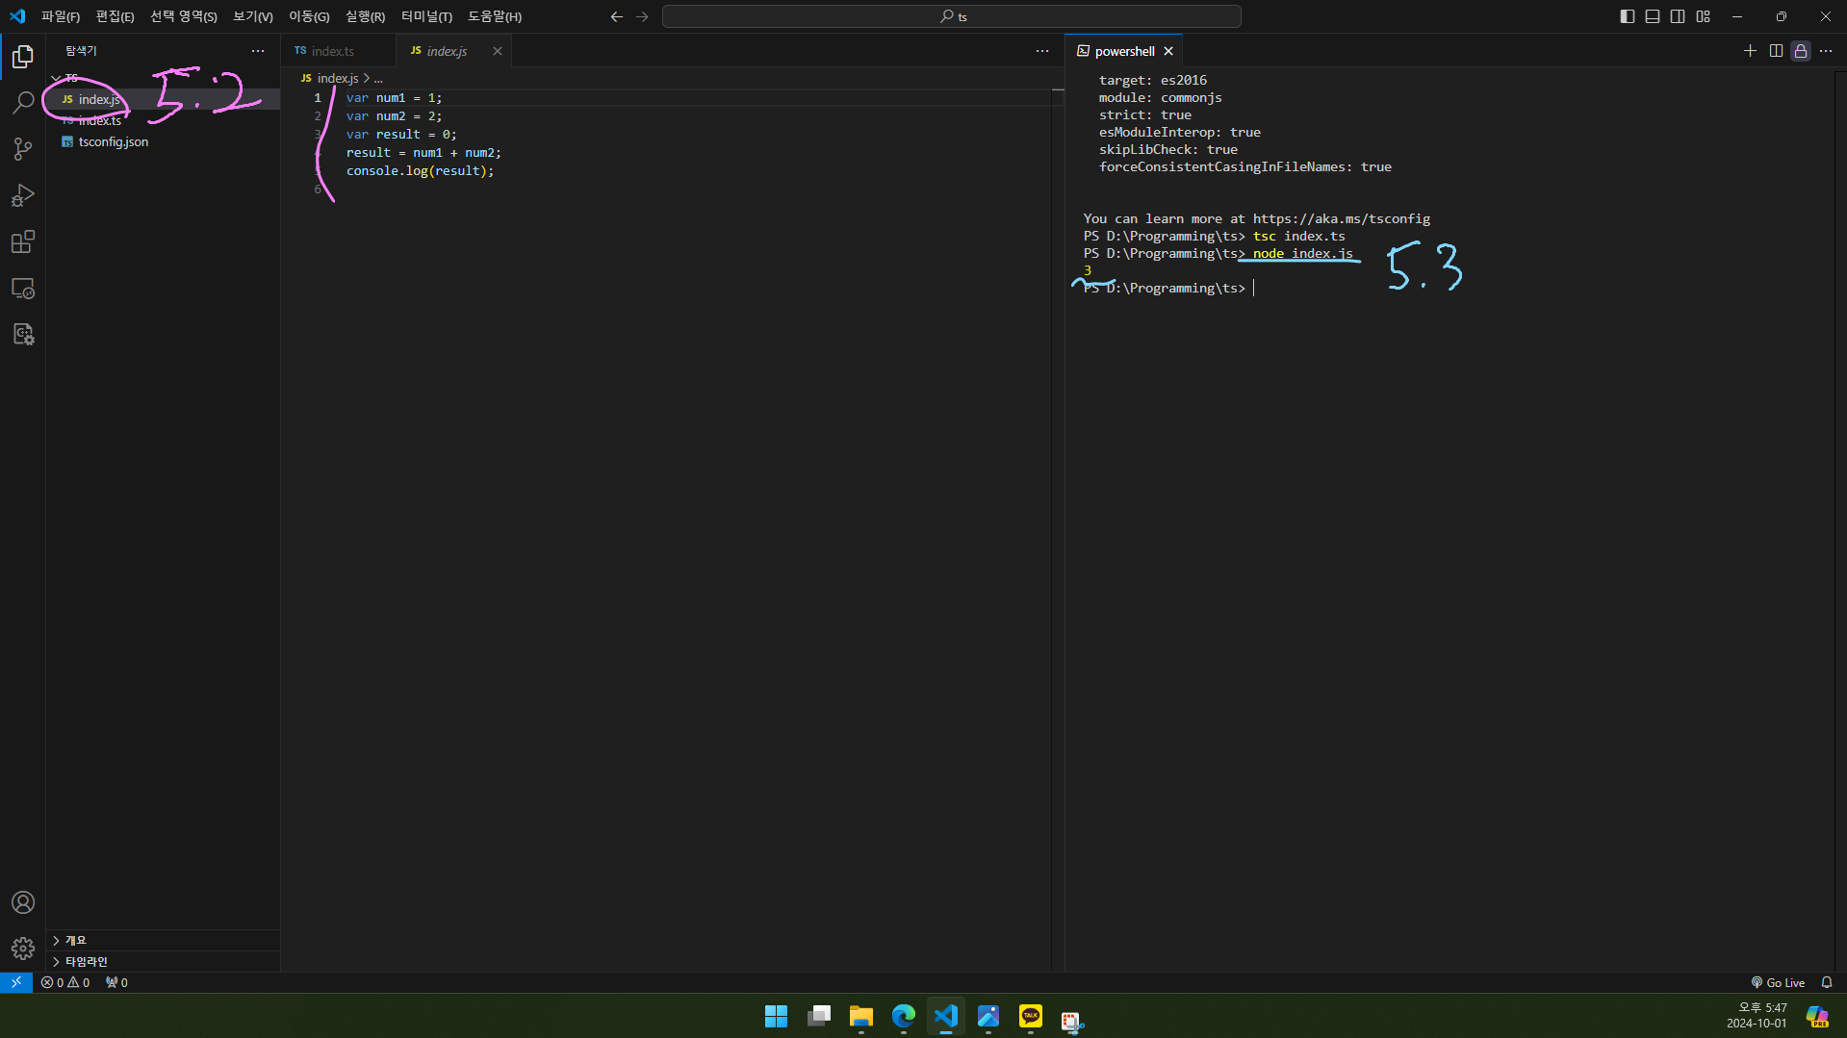Open the 편집(E) menu
This screenshot has width=1847, height=1038.
(x=115, y=16)
